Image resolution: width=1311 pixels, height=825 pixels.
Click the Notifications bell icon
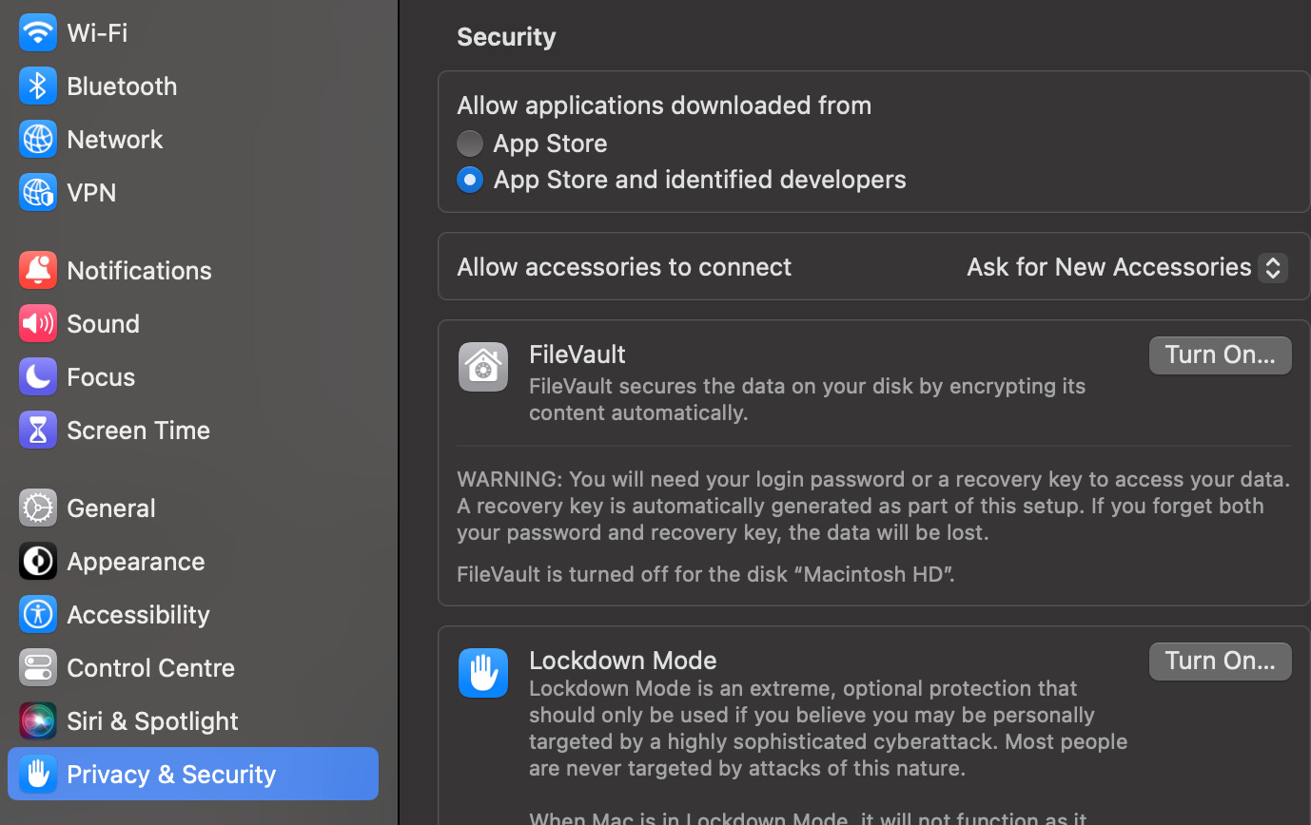tap(37, 270)
